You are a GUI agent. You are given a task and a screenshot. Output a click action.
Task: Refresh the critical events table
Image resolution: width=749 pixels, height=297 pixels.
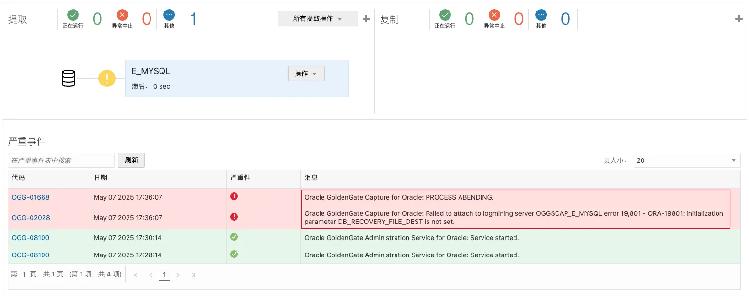coord(131,160)
